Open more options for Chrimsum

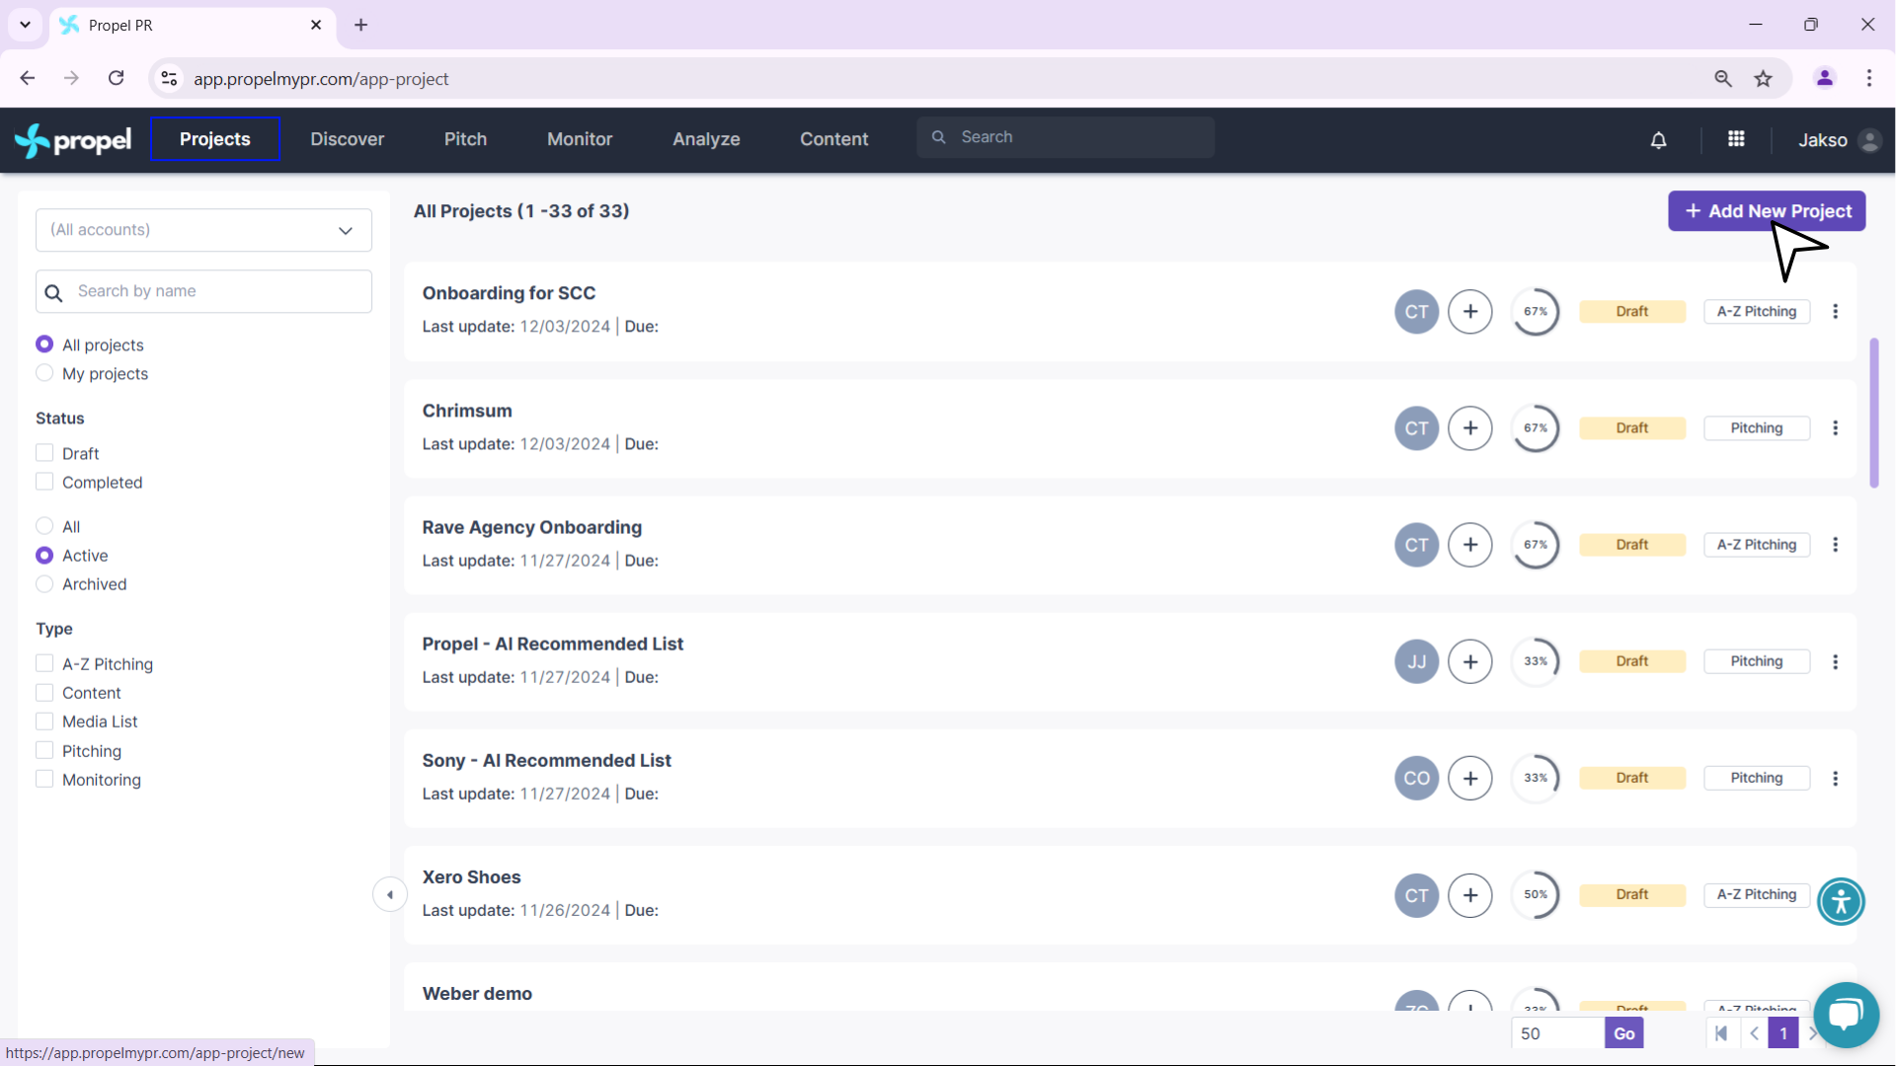tap(1836, 428)
